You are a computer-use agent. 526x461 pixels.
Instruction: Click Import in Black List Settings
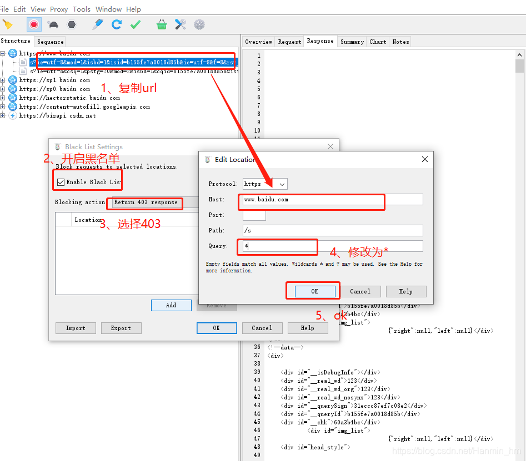[76, 328]
